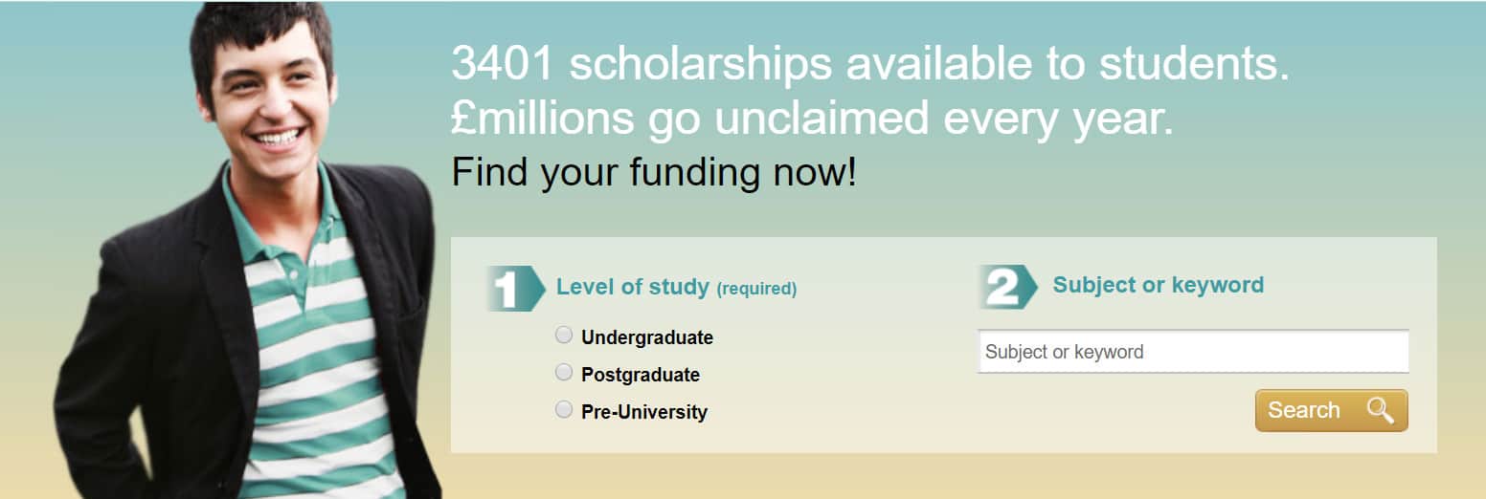Click the £millions go unclaimed every year line
1486x499 pixels.
(812, 118)
